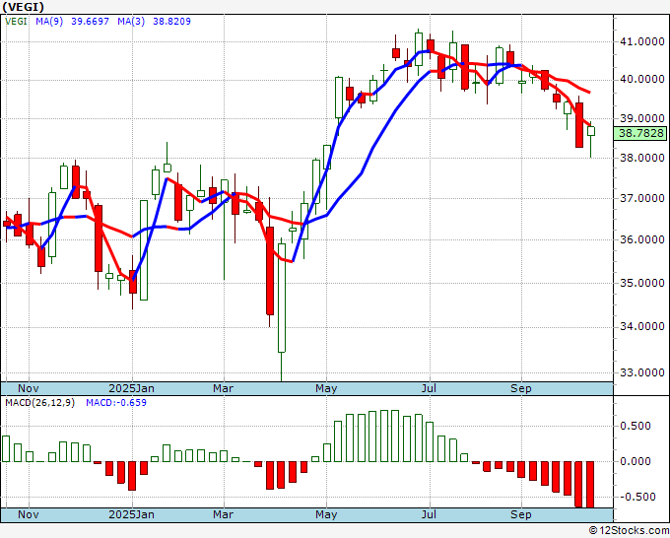670x538 pixels.
Task: Open the 12Stocks.com copyright link
Action: [x=629, y=531]
